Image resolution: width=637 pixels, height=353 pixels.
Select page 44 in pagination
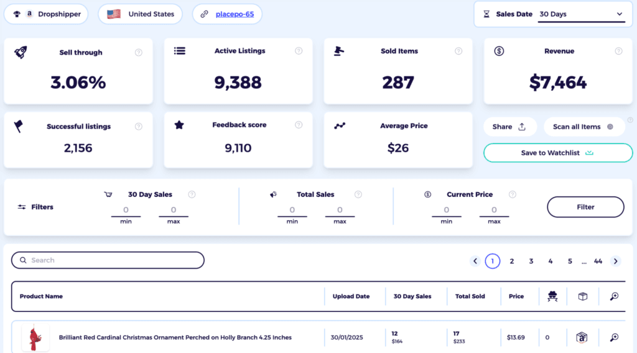pos(598,261)
